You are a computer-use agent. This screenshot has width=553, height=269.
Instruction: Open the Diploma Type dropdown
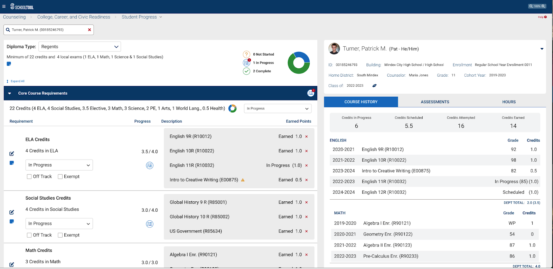[x=79, y=47]
